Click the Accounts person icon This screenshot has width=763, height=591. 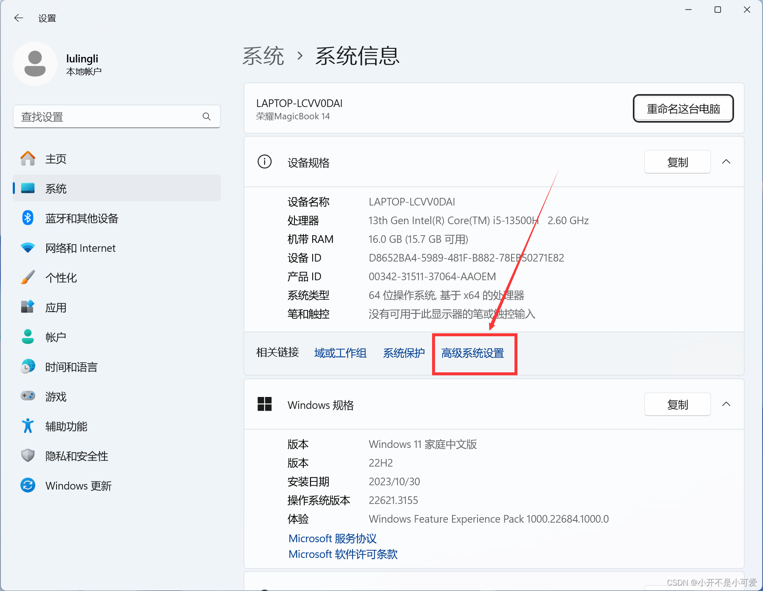[x=28, y=337]
